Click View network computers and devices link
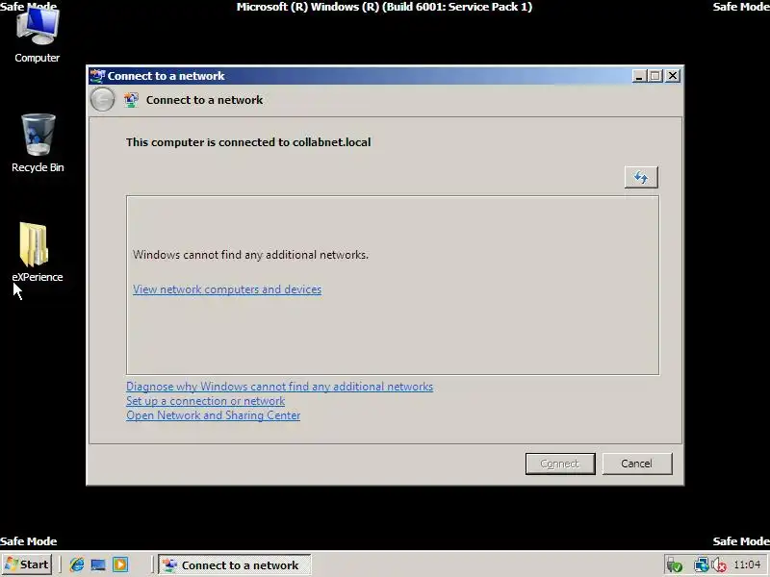 coord(227,289)
